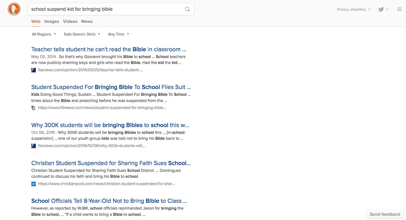406x220 pixels.
Task: Expand the Any Time filter dropdown
Action: coord(118,34)
